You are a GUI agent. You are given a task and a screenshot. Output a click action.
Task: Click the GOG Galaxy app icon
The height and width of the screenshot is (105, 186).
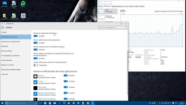35,88
